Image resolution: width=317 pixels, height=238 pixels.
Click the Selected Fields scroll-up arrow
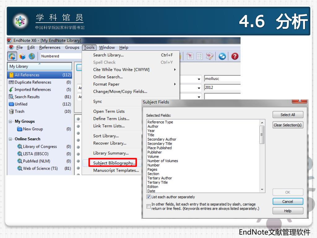tap(262, 123)
